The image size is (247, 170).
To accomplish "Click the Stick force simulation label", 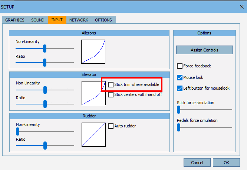I will [195, 103].
